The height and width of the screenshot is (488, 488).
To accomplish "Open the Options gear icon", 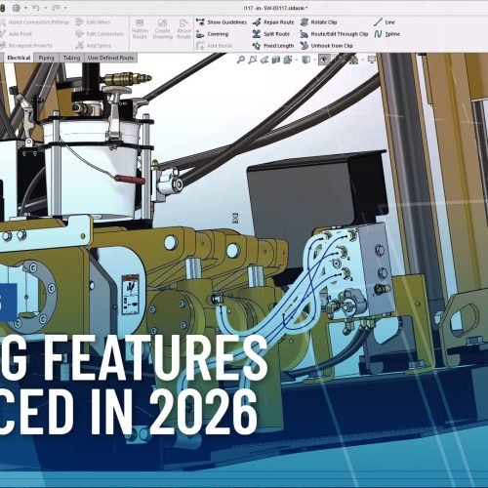I will [x=16, y=8].
